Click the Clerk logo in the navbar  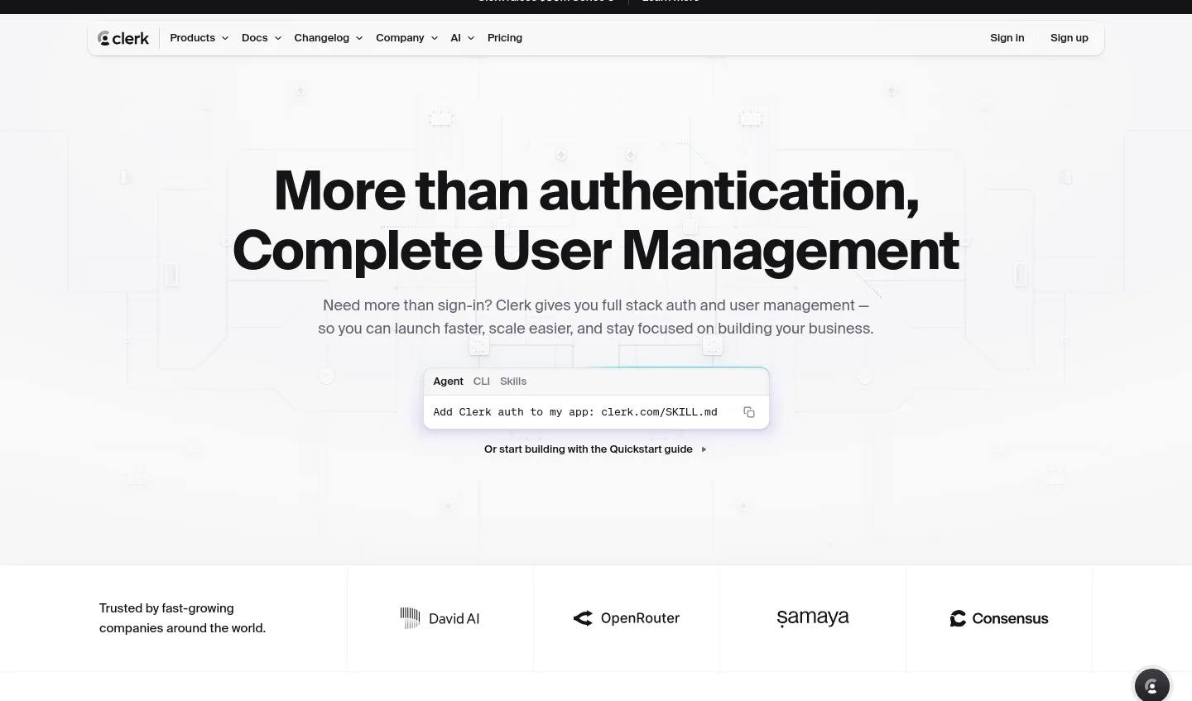click(x=123, y=38)
